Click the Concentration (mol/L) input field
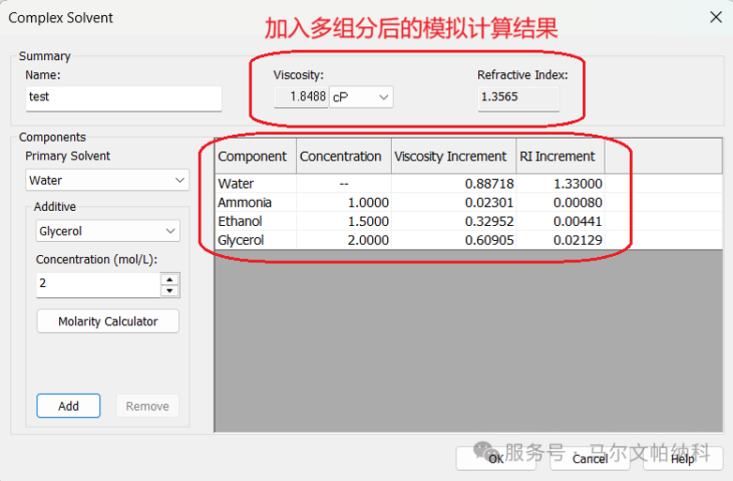 pos(98,285)
